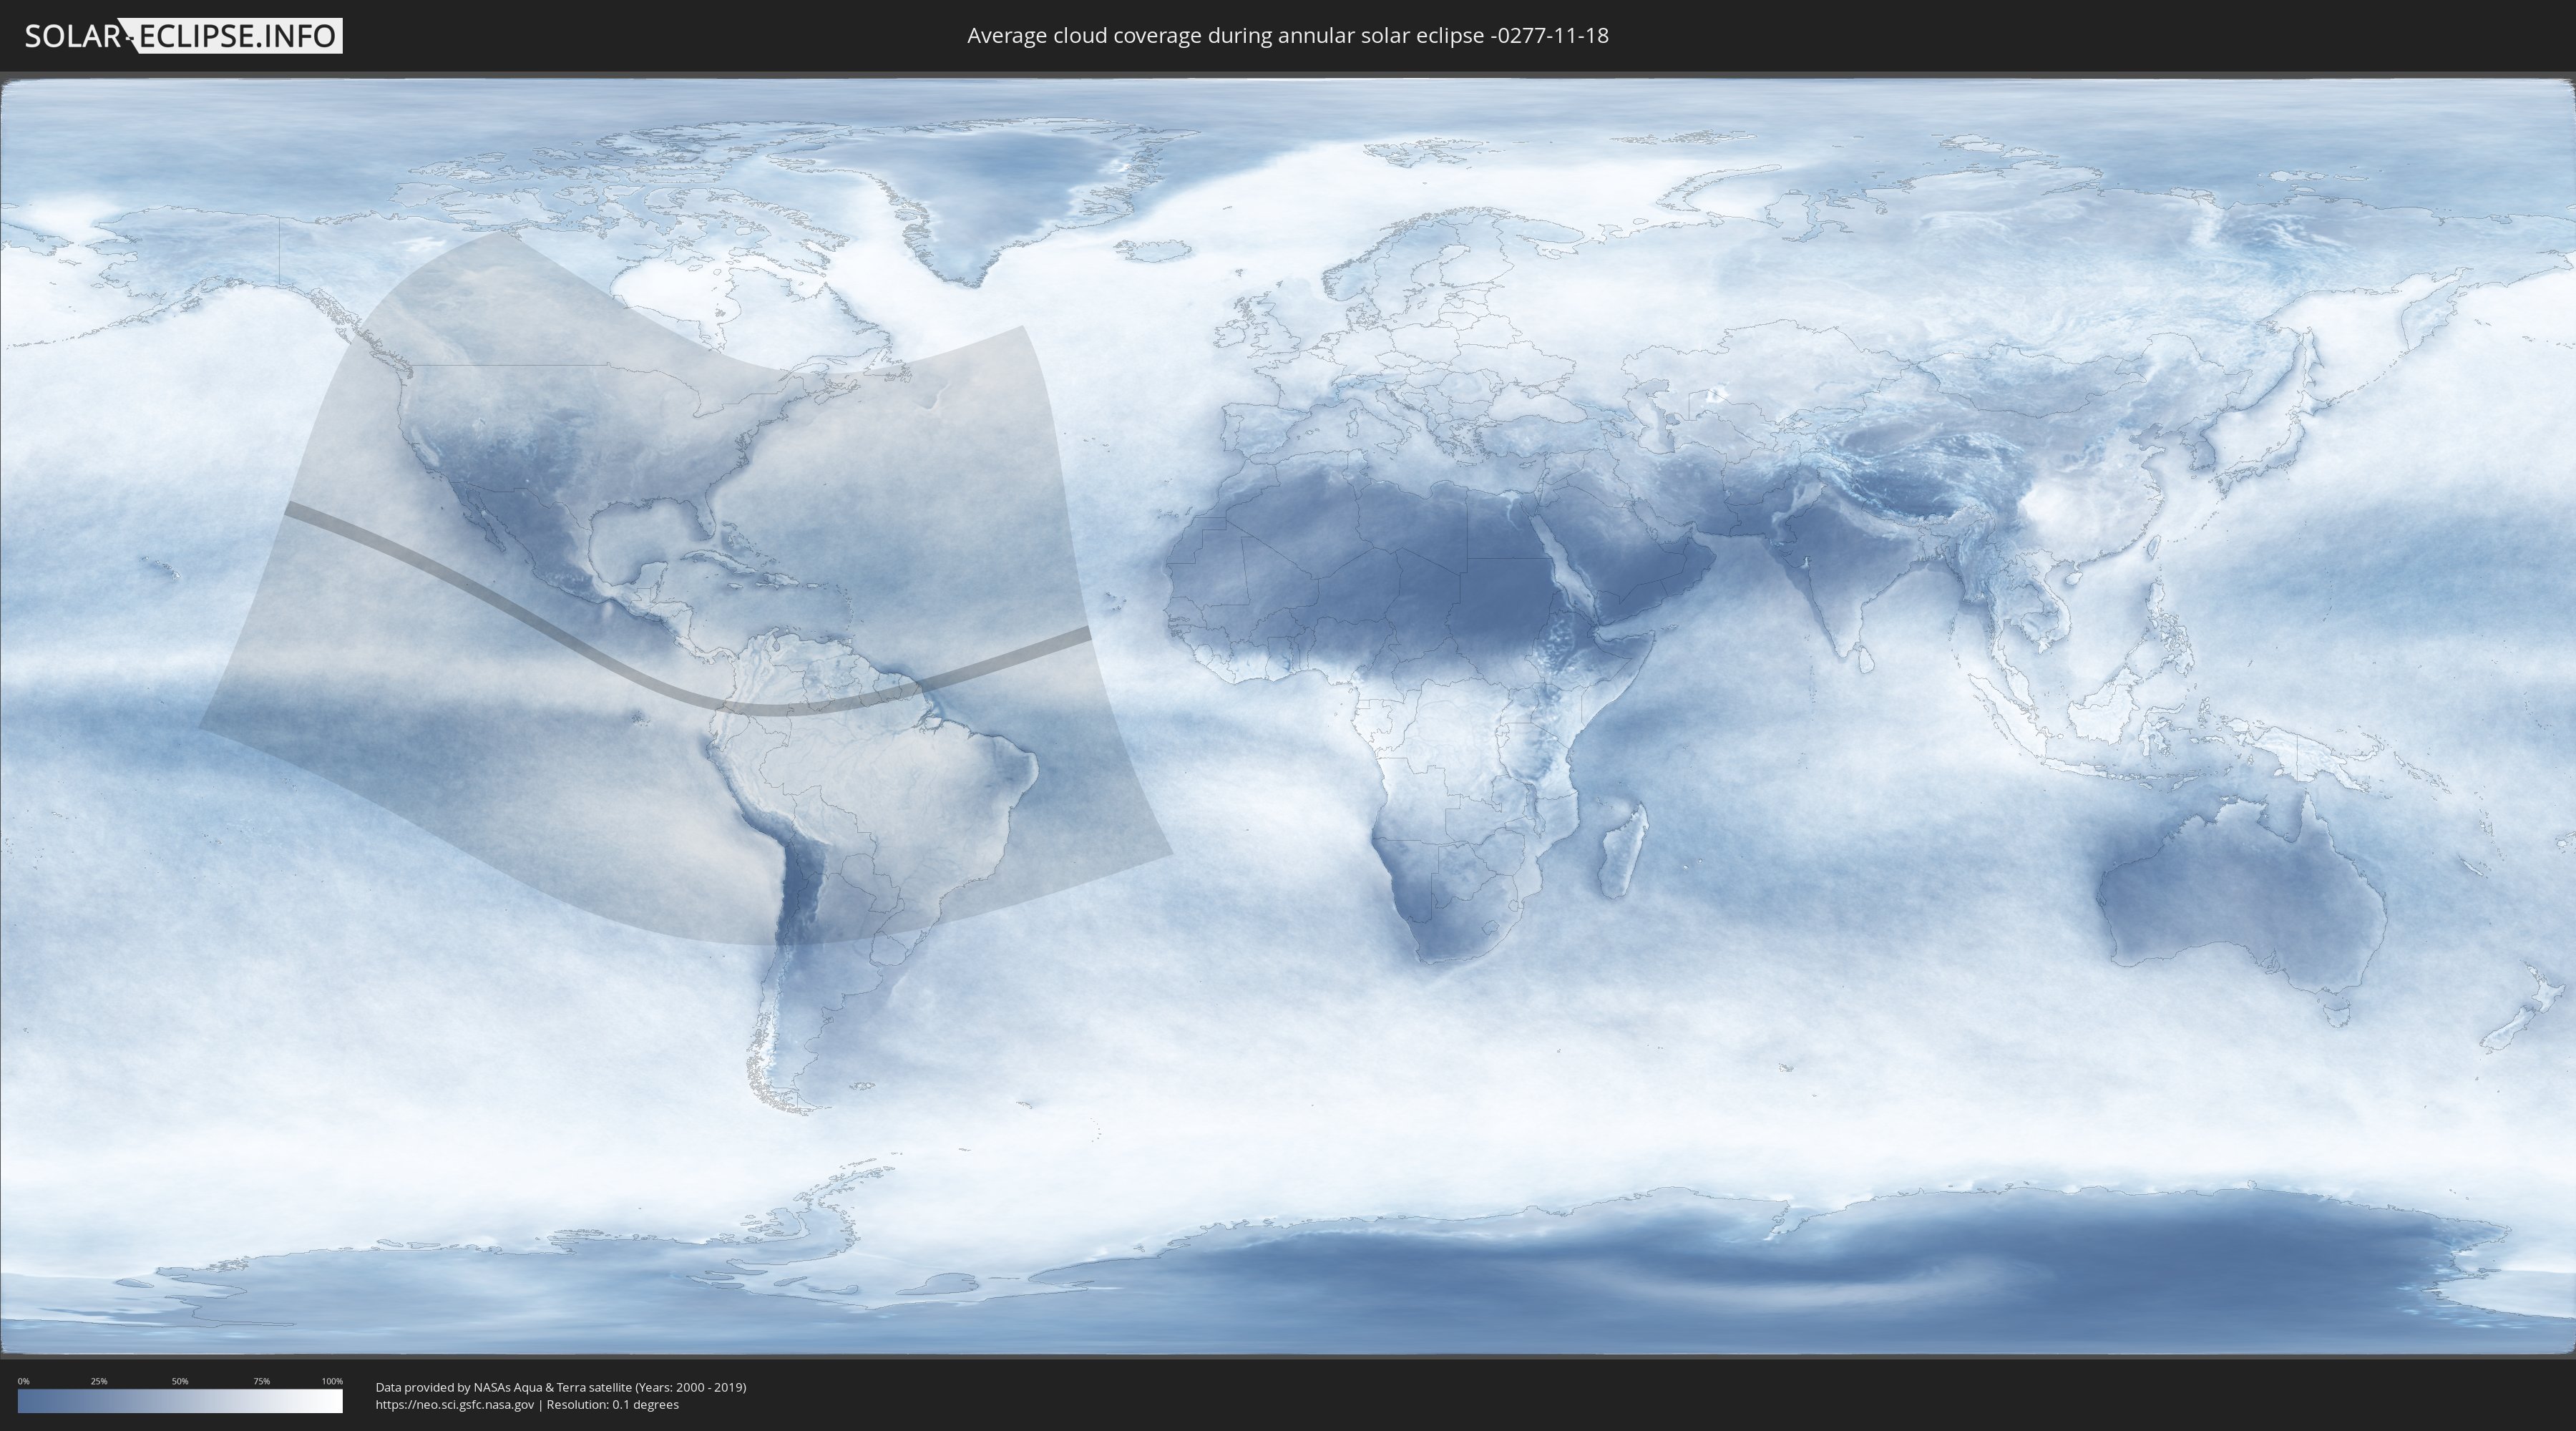Click the 50% legend label
Viewport: 2576px width, 1431px height.
tap(180, 1381)
